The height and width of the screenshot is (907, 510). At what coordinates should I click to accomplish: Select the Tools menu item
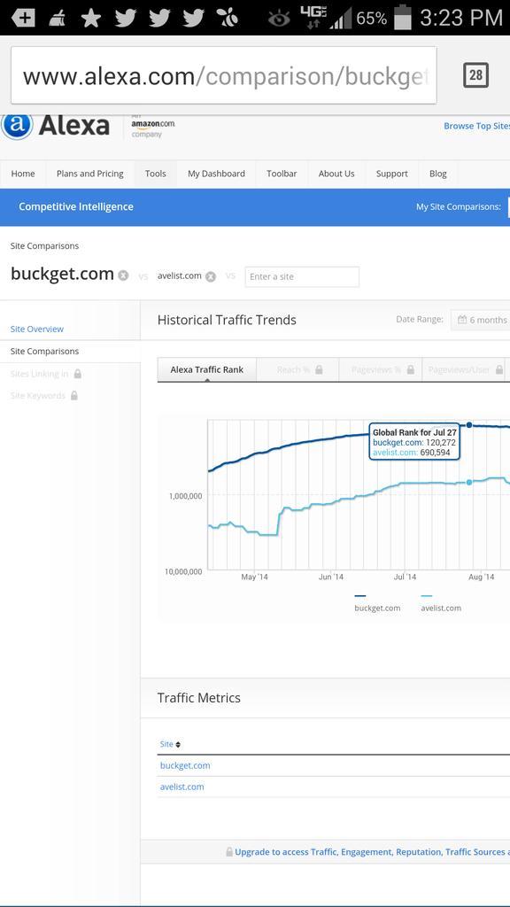[156, 174]
